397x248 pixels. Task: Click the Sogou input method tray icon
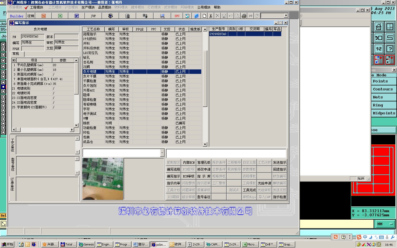coord(359,237)
